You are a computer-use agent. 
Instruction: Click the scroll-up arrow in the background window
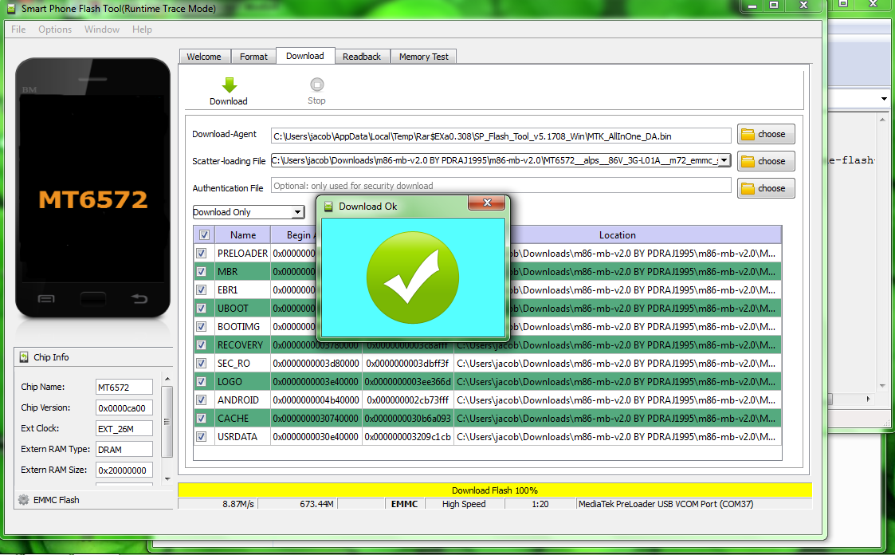883,120
